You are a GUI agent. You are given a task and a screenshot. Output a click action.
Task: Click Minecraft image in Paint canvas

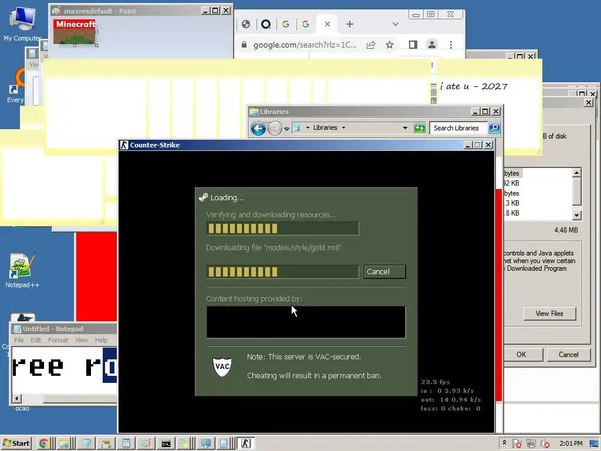[x=75, y=32]
